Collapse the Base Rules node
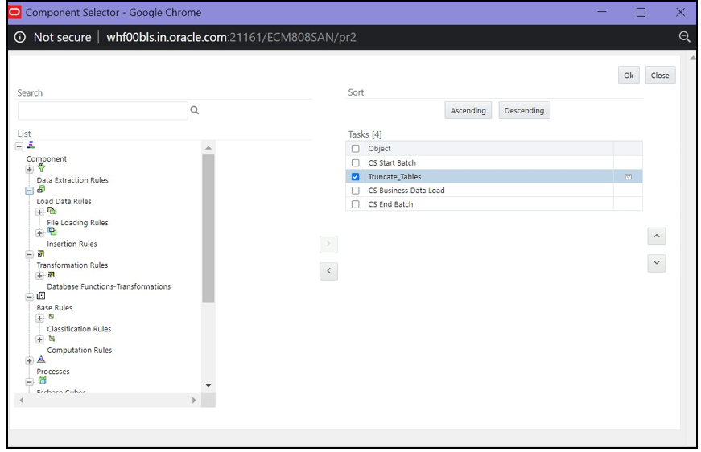 30,297
